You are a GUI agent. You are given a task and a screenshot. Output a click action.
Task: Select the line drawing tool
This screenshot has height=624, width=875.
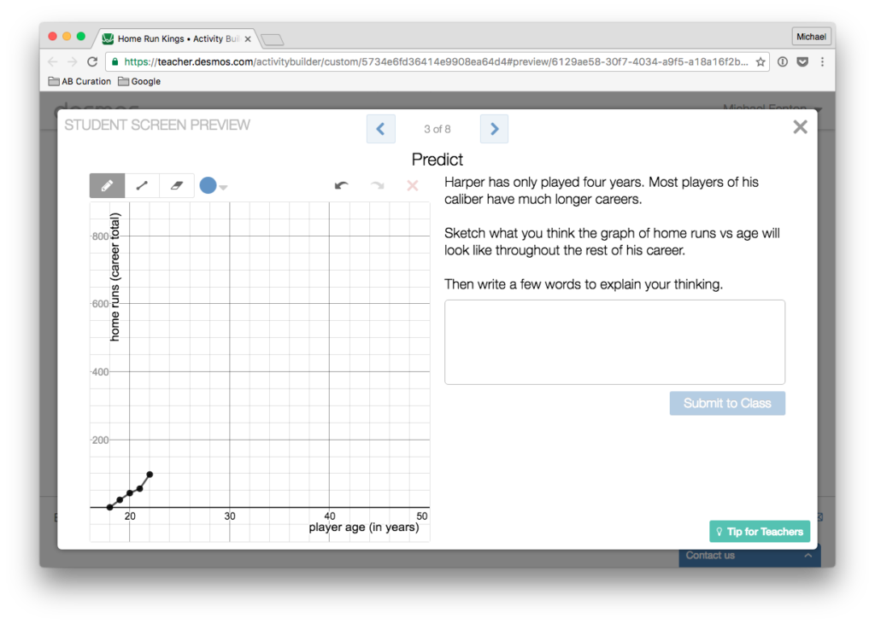point(142,186)
